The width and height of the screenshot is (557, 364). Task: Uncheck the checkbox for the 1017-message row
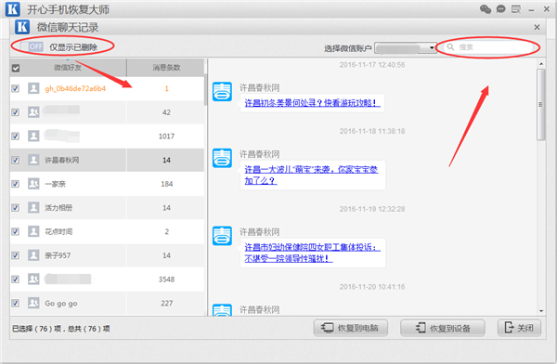[15, 136]
